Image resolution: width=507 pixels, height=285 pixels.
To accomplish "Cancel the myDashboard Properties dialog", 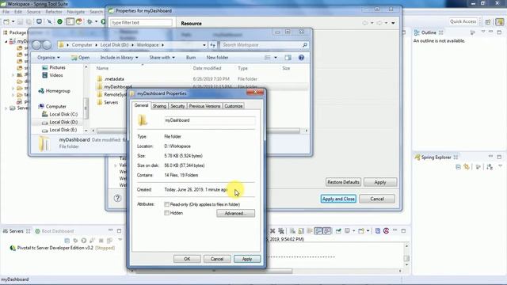I will click(x=216, y=259).
